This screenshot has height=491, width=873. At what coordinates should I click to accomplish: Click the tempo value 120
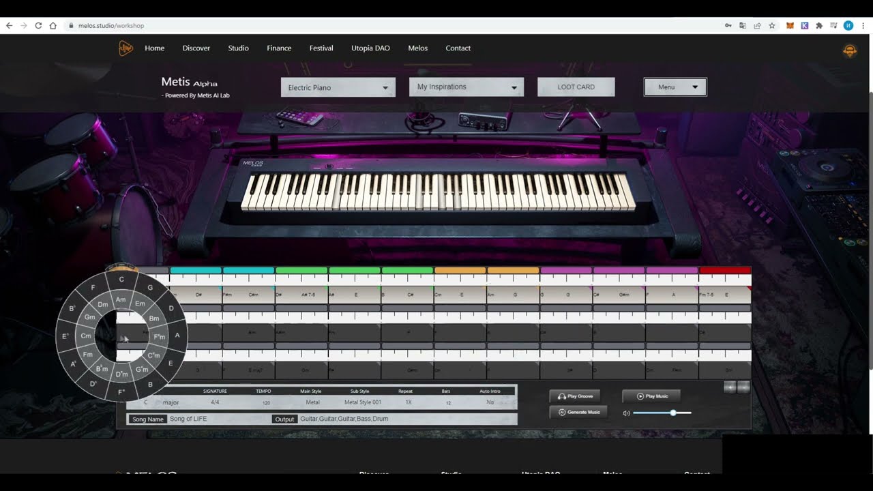point(267,403)
